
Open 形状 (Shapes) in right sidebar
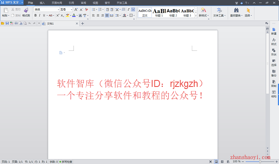pos(274,52)
